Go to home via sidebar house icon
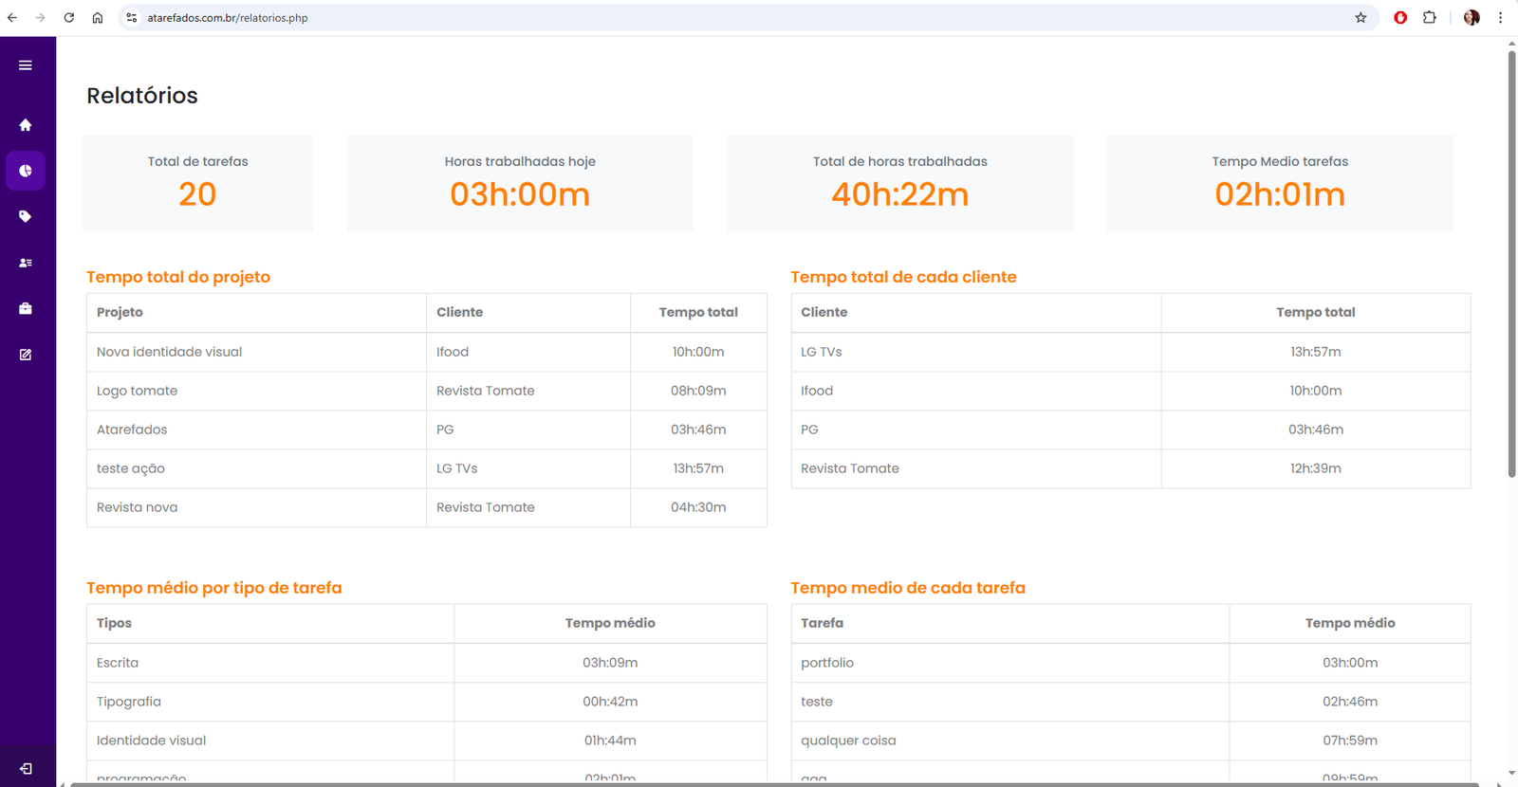The width and height of the screenshot is (1518, 787). [26, 125]
